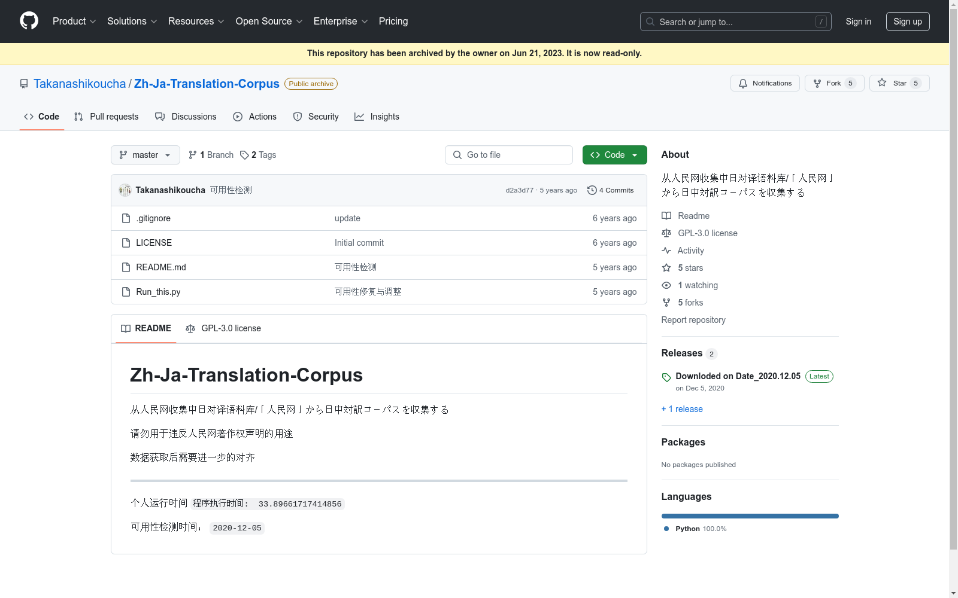958x598 pixels.
Task: Switch to the Code tab
Action: tap(42, 117)
